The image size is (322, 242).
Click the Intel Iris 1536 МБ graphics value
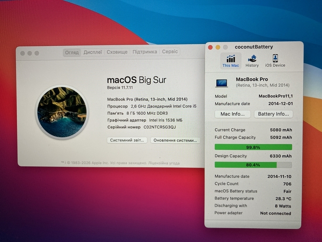coord(166,120)
